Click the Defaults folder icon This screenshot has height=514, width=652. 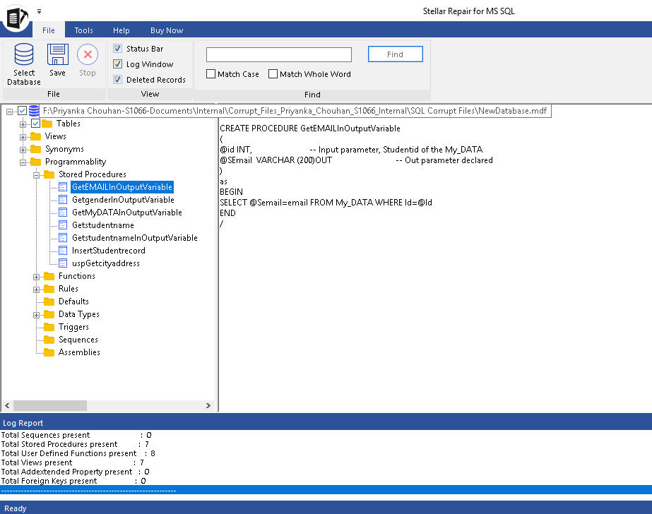(x=49, y=301)
